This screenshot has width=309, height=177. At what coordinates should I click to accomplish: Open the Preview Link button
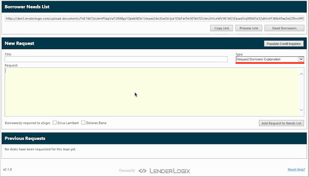[x=249, y=28]
